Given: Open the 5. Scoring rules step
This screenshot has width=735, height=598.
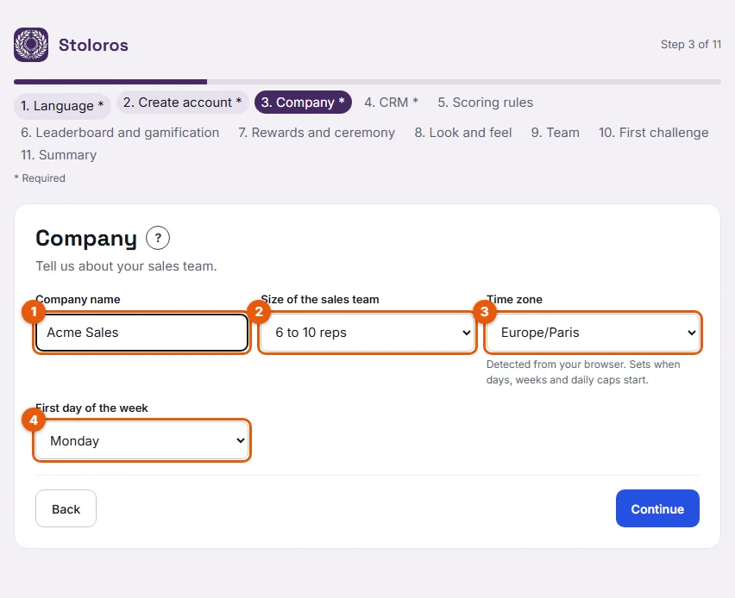Looking at the screenshot, I should (x=485, y=102).
